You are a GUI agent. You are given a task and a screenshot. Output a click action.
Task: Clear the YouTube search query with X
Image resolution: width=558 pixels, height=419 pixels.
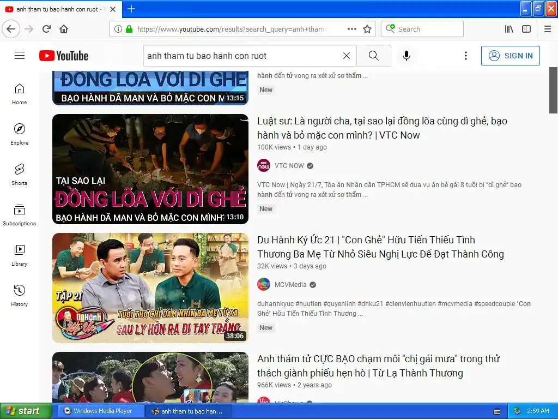click(x=347, y=56)
